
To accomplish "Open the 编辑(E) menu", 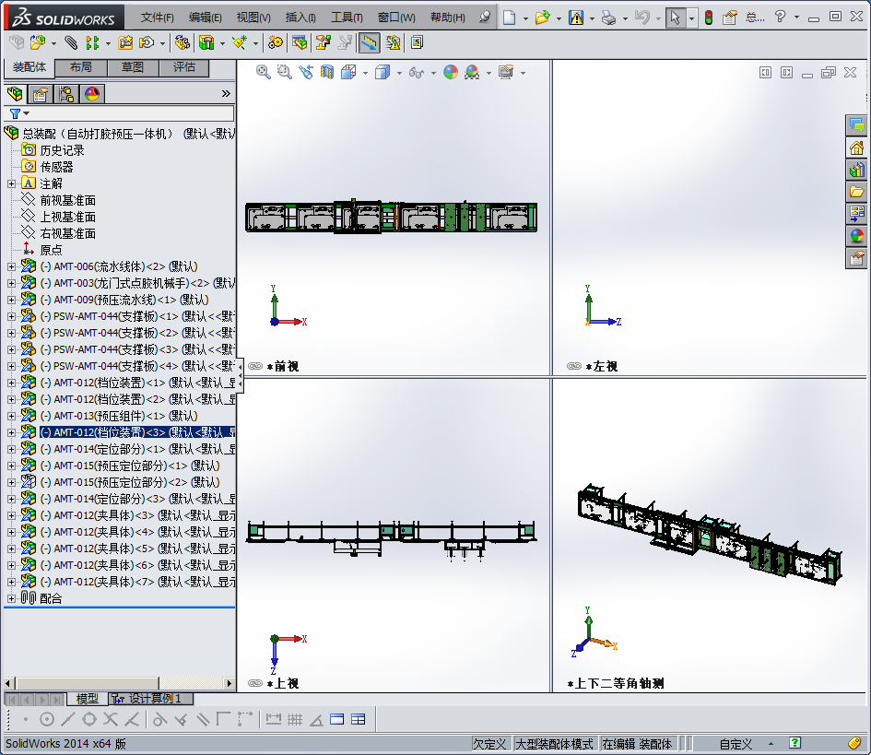I will tap(205, 18).
